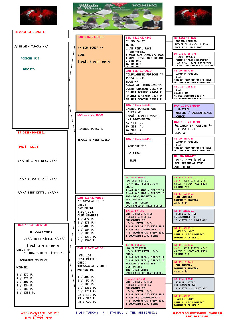
Task: Select DV 0514-16-1002 Inbred Romario box
Action: pos(194,43)
